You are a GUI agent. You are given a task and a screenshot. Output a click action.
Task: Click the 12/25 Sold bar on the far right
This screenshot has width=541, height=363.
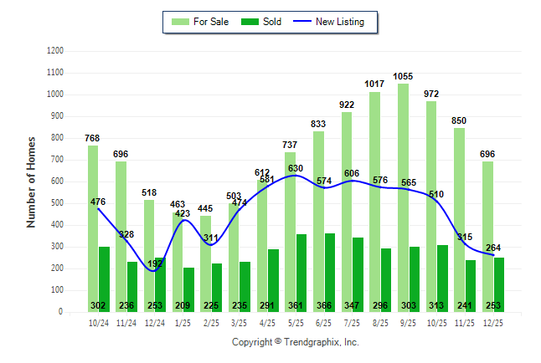point(499,284)
